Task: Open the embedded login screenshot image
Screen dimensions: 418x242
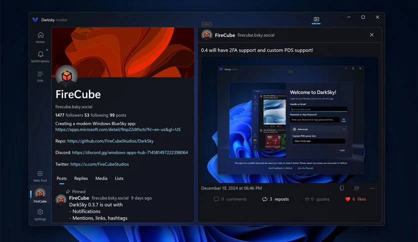Action: point(289,120)
